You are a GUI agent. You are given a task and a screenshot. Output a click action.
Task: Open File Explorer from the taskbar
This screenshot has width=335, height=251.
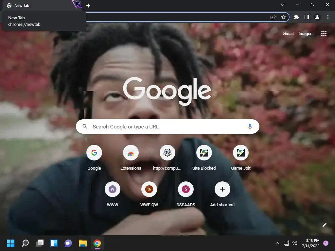point(83,243)
